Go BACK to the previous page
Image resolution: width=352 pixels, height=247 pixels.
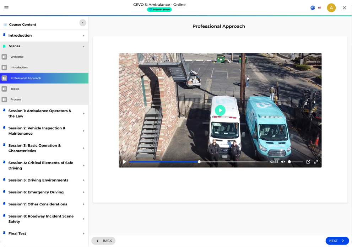pyautogui.click(x=103, y=241)
